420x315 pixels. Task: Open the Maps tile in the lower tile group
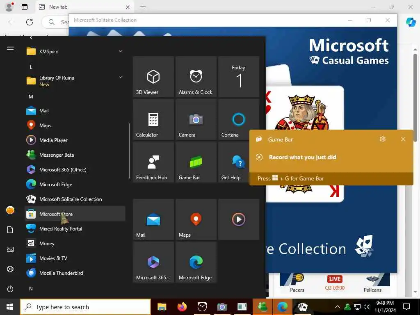tap(196, 219)
